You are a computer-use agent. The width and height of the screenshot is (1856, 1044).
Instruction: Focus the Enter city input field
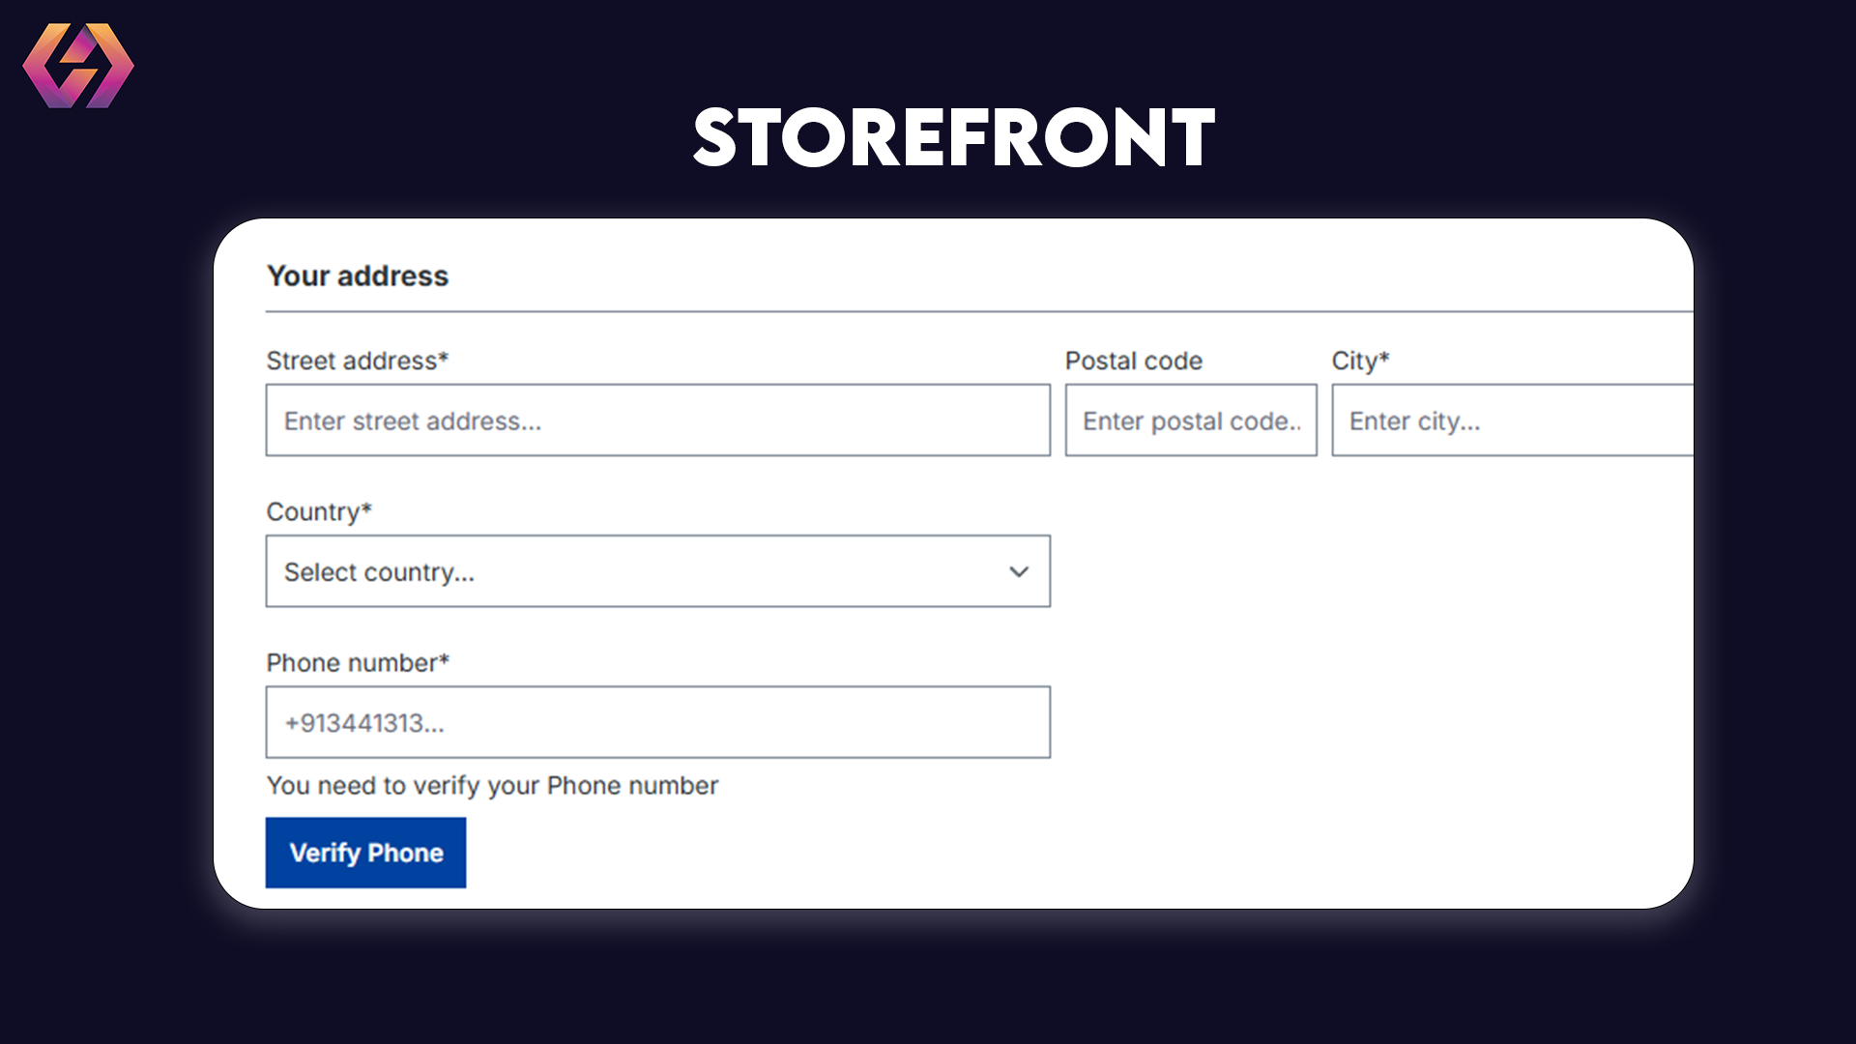click(1512, 420)
